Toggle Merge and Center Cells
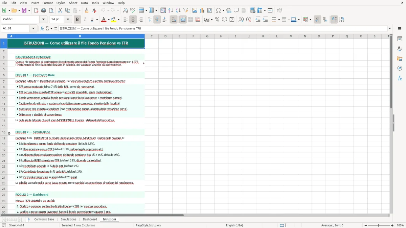Image resolution: width=406 pixels, height=228 pixels. [x=183, y=20]
